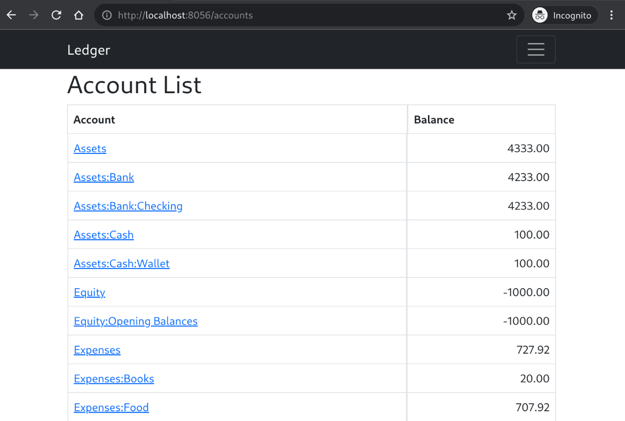Viewport: 625px width, 421px height.
Task: Open the Assets account details
Action: point(90,148)
